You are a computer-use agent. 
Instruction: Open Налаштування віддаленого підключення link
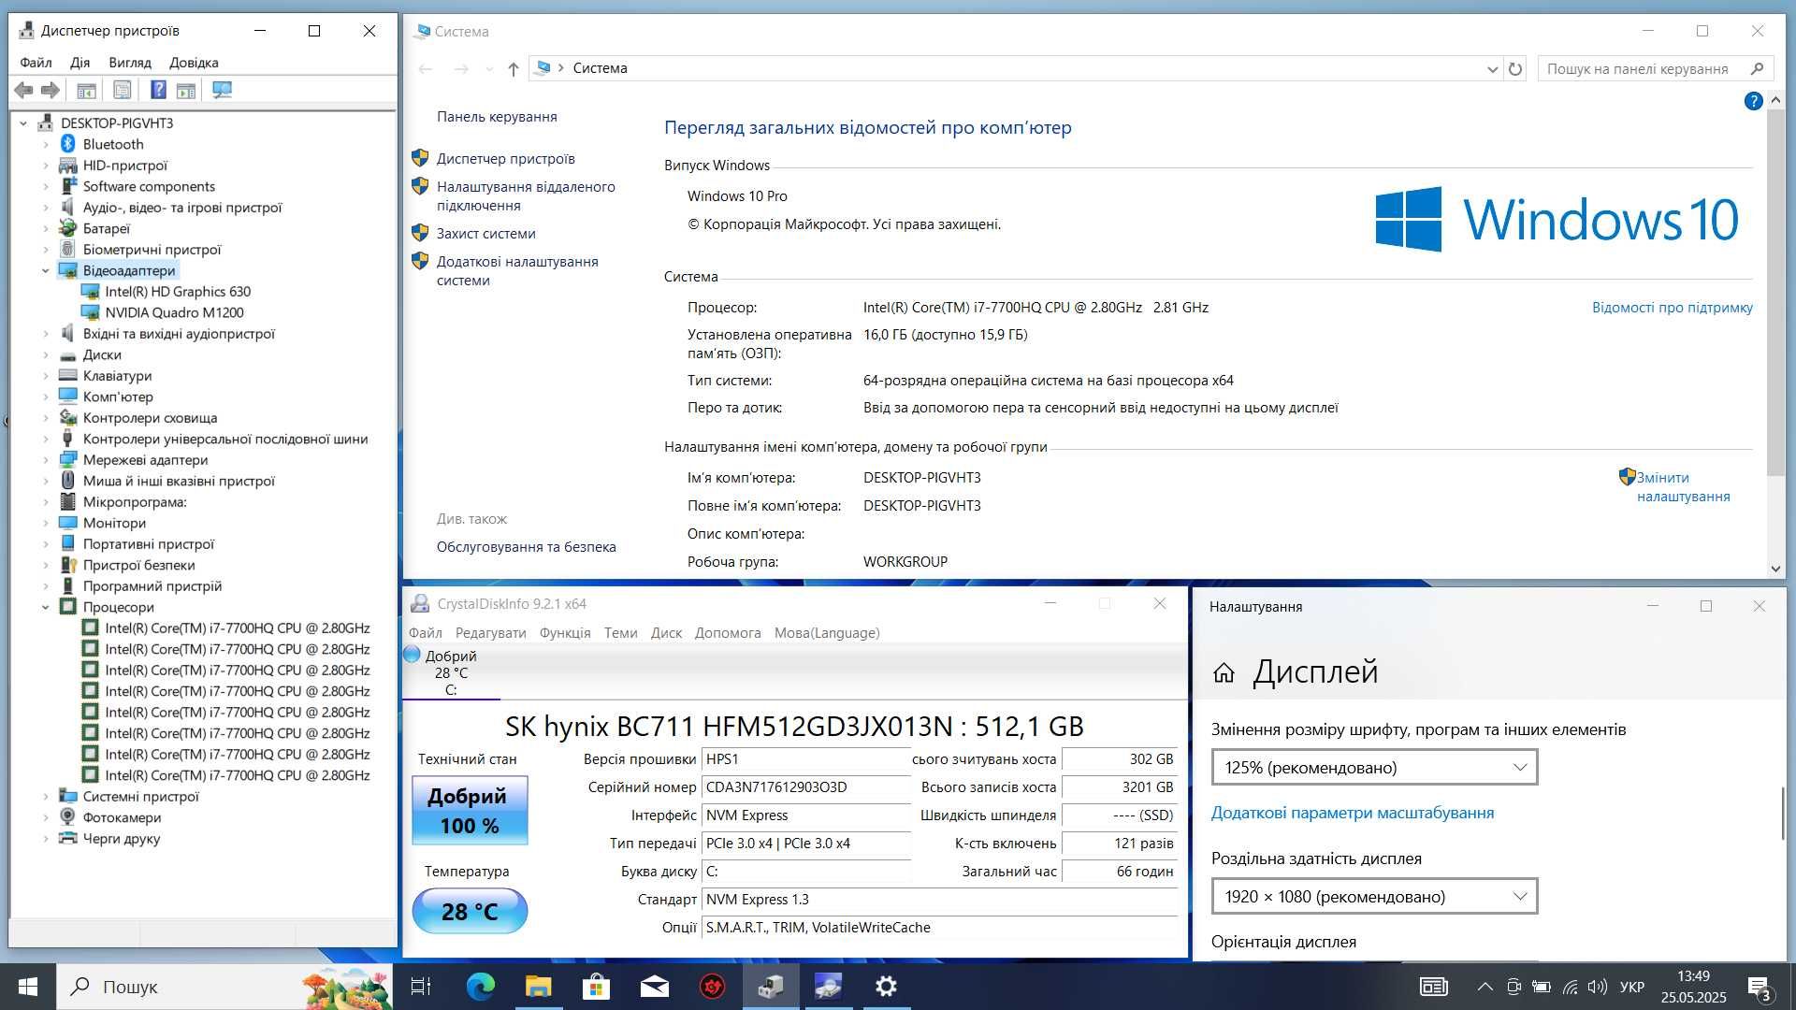525,196
